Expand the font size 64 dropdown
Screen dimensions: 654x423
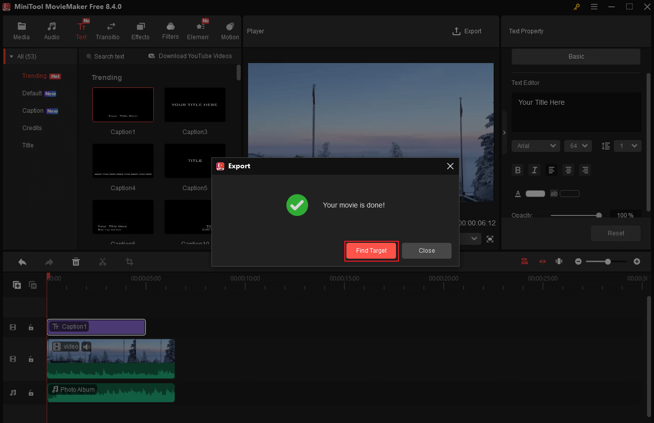[578, 145]
